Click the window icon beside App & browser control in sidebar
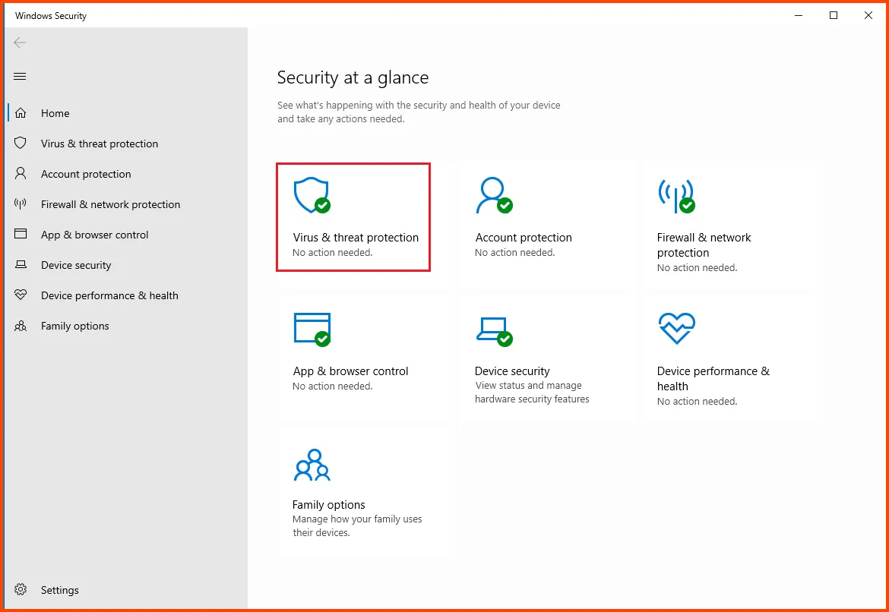 (x=21, y=234)
